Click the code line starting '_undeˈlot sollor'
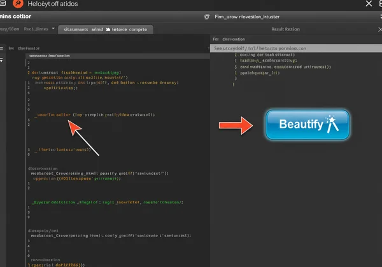The image size is (382, 267). 94,115
